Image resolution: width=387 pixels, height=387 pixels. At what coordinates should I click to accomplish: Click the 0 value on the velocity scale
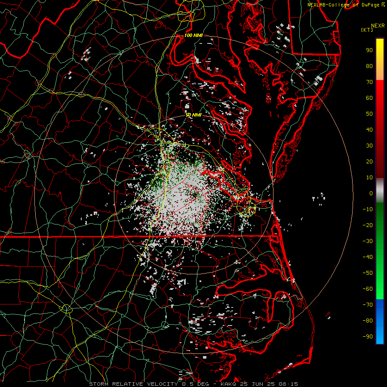(x=371, y=193)
